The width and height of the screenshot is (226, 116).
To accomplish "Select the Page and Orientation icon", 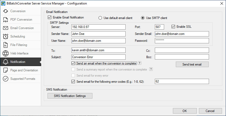I will 6,70.
